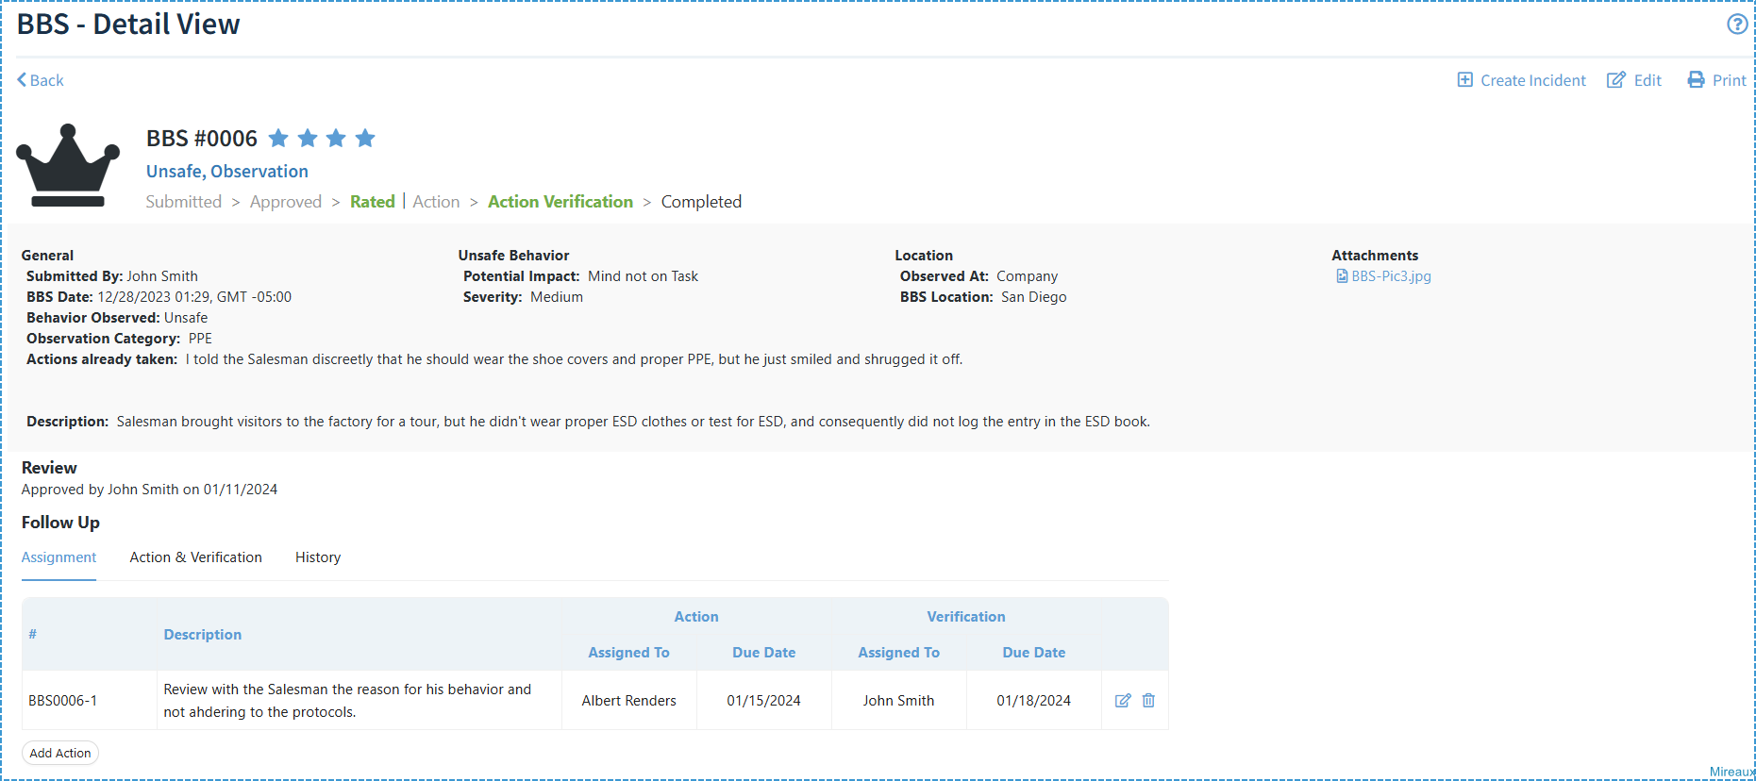
Task: Delete action BBS0006-1 with trash icon
Action: tap(1148, 701)
